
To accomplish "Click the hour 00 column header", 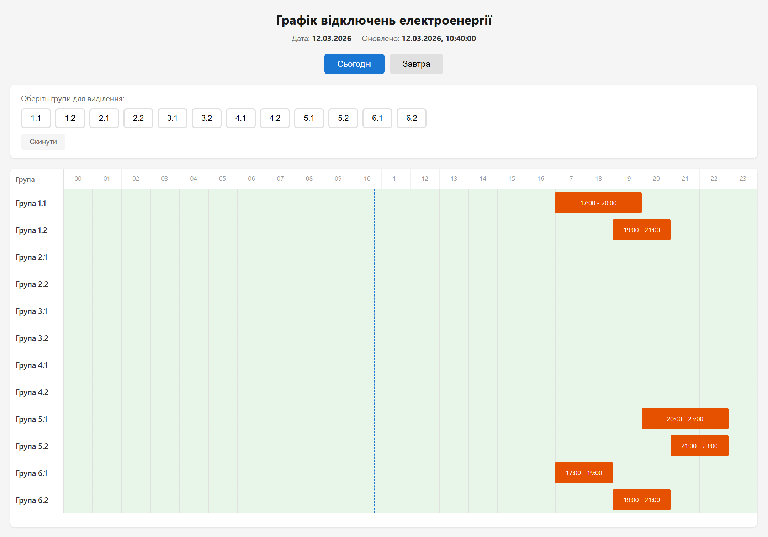I will 78,179.
